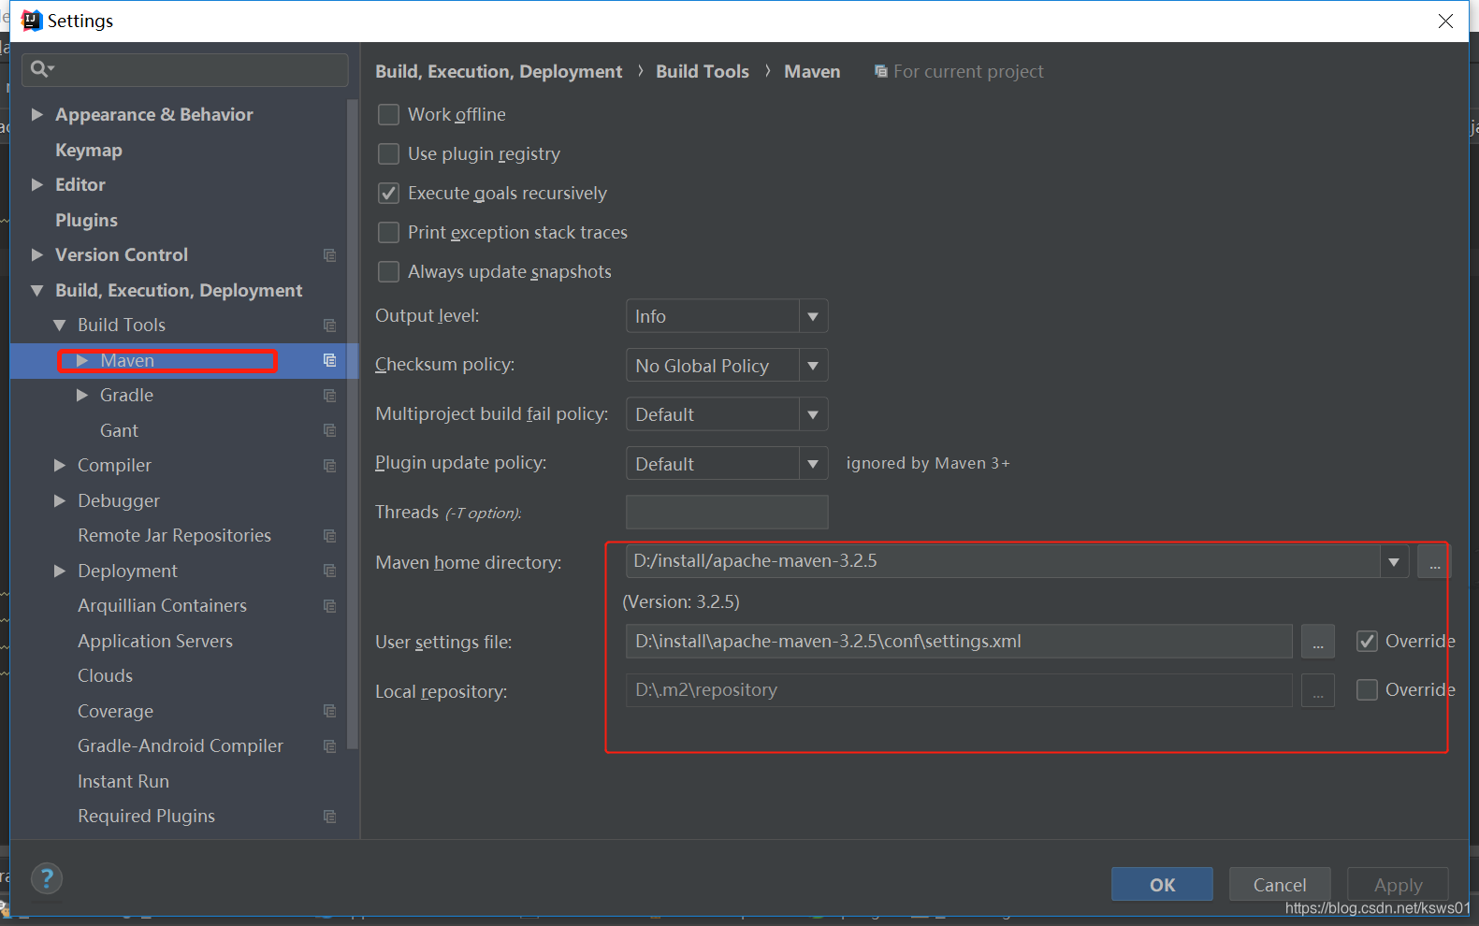Check Override for Local repository
The height and width of the screenshot is (926, 1479).
coord(1367,690)
